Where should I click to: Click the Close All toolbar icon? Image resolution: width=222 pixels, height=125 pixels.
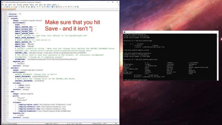pyautogui.click(x=14, y=7)
